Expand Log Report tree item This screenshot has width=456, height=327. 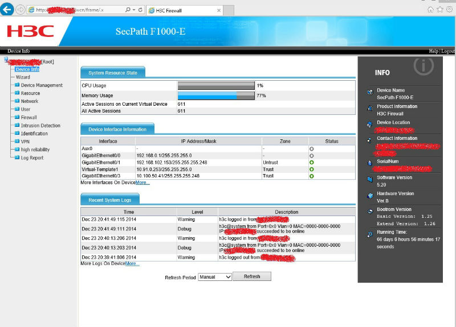click(32, 158)
